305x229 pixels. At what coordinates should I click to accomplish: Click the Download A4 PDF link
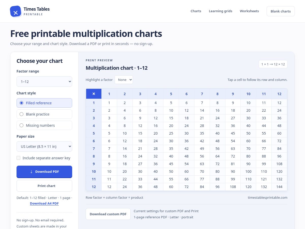44,204
